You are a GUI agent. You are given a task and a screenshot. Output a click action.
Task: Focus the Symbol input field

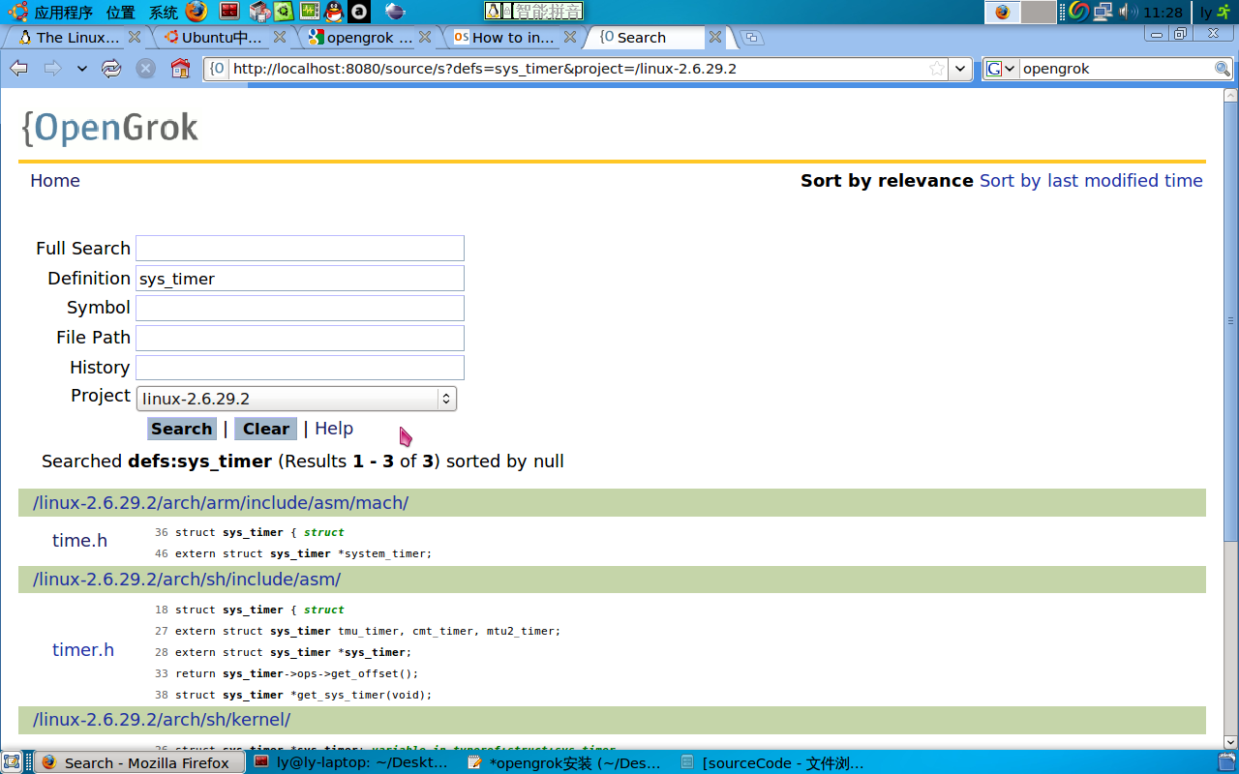point(300,309)
